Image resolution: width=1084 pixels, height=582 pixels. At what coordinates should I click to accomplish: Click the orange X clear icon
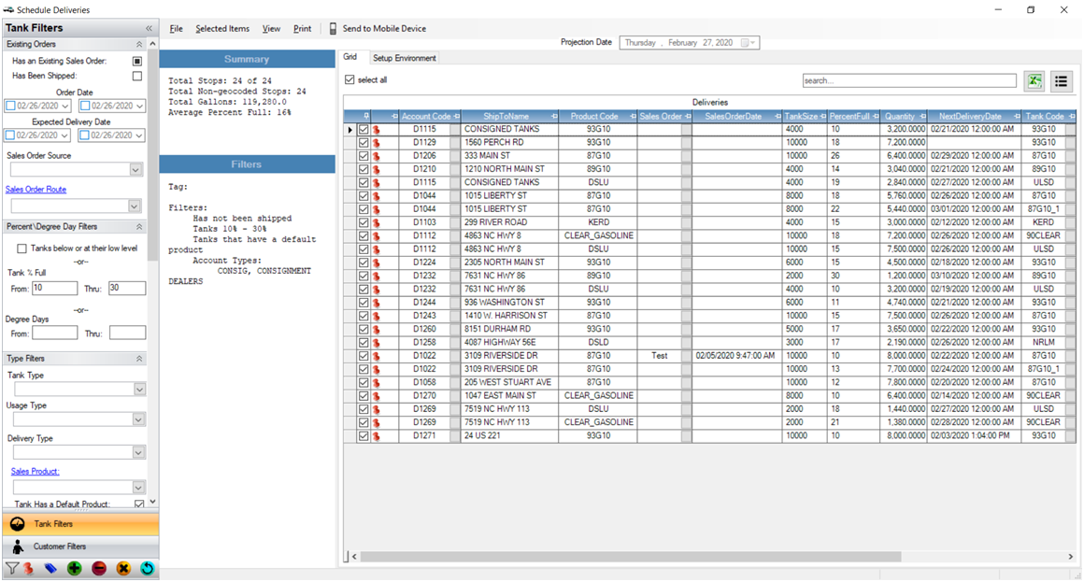(123, 568)
